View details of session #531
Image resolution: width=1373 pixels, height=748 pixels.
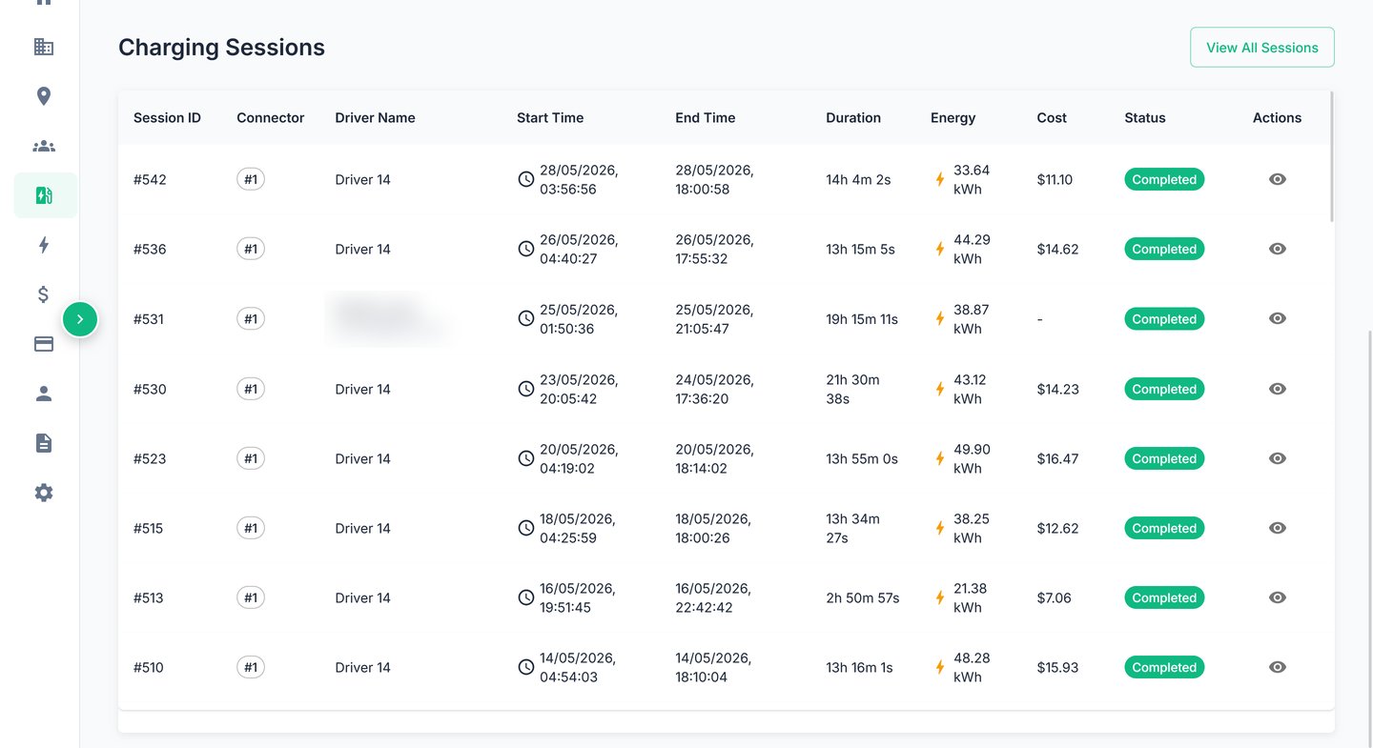click(x=1278, y=318)
